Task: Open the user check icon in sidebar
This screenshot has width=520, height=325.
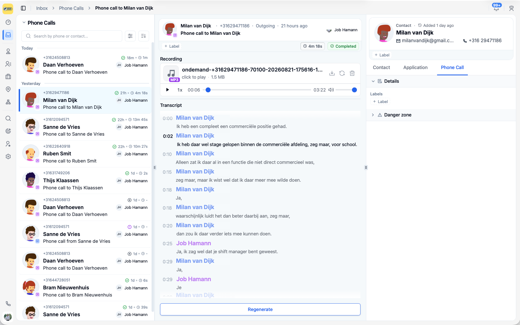Action: 8,144
